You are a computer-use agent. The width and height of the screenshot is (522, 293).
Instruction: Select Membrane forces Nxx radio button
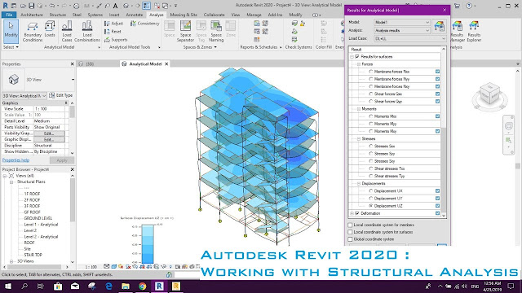tap(371, 72)
